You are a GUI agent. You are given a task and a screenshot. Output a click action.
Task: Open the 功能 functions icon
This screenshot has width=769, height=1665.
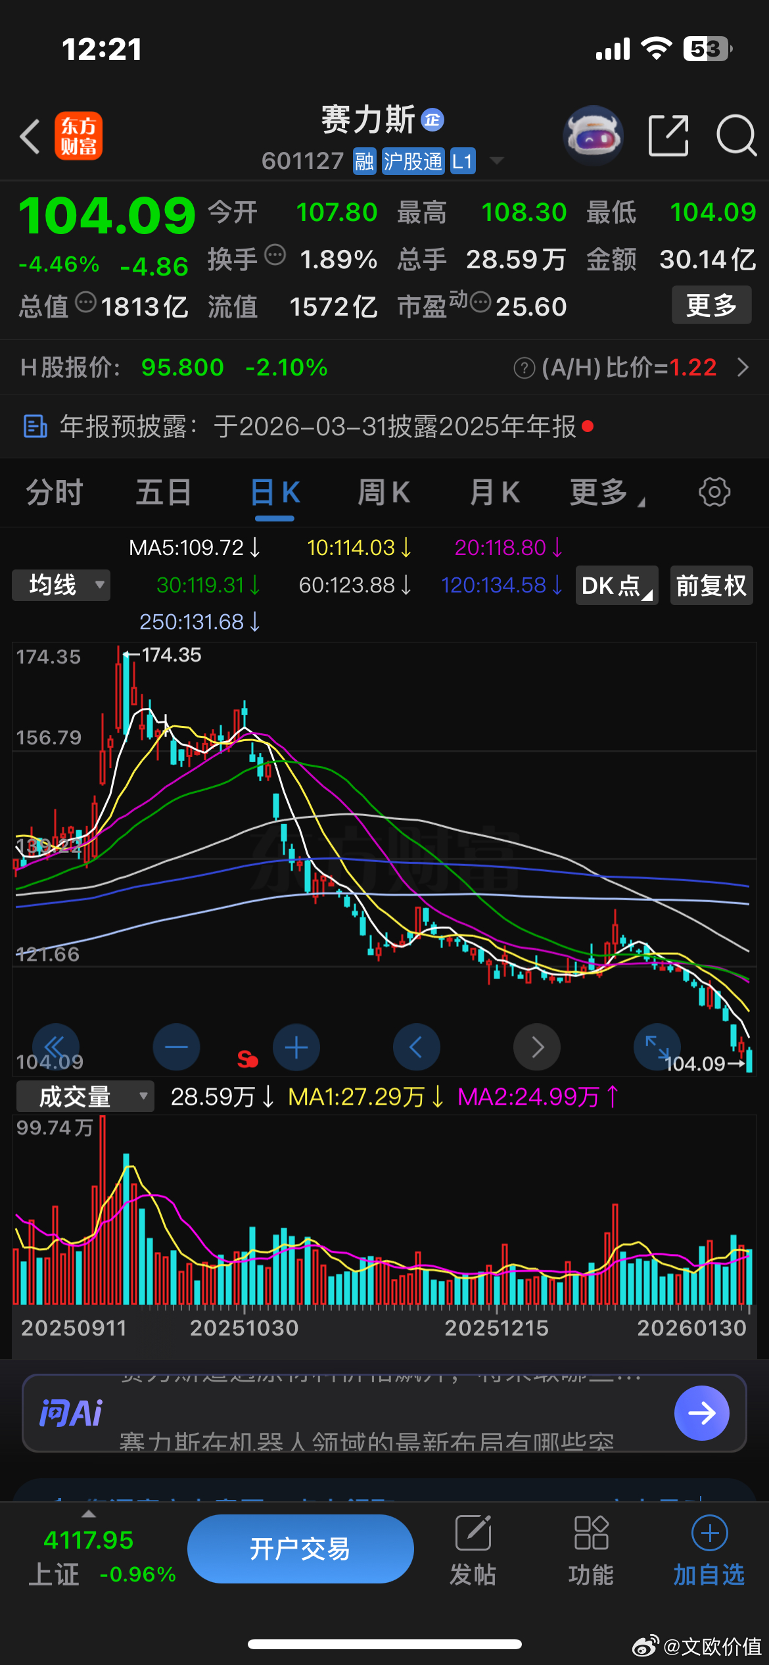[x=591, y=1533]
